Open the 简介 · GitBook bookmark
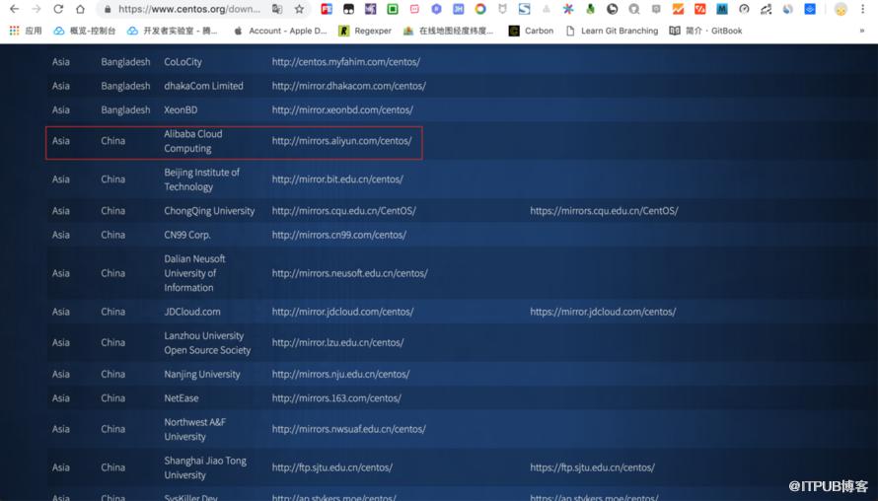The width and height of the screenshot is (878, 501). click(x=706, y=31)
